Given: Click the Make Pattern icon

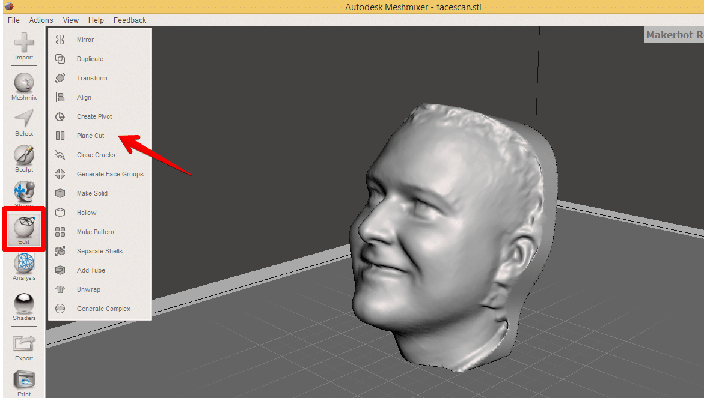Looking at the screenshot, I should tap(60, 232).
